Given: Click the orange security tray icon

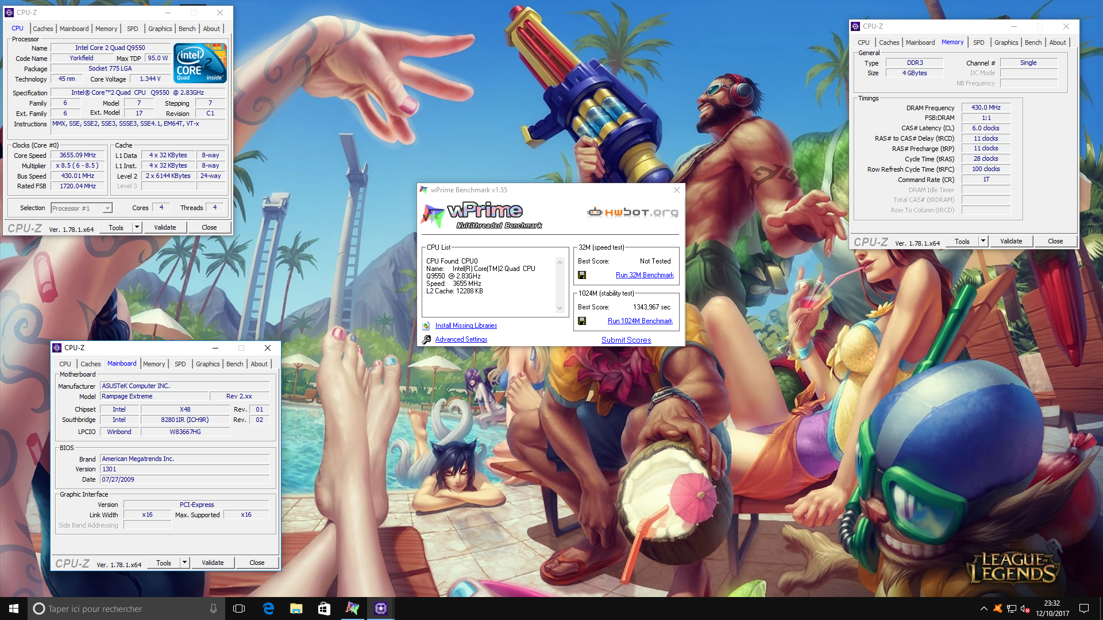Looking at the screenshot, I should 997,609.
